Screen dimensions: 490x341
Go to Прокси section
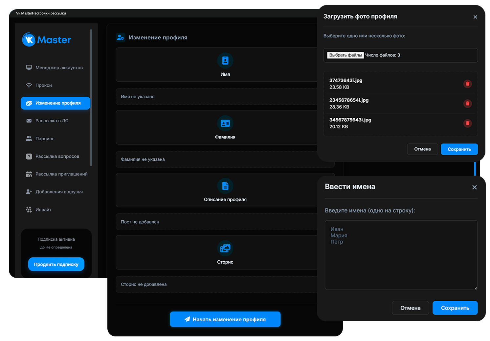tap(43, 85)
